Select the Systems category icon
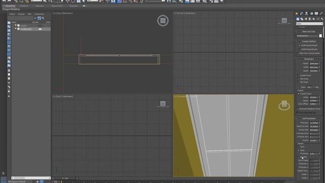Screen dimensions: 325x183 pyautogui.click(x=322, y=19)
